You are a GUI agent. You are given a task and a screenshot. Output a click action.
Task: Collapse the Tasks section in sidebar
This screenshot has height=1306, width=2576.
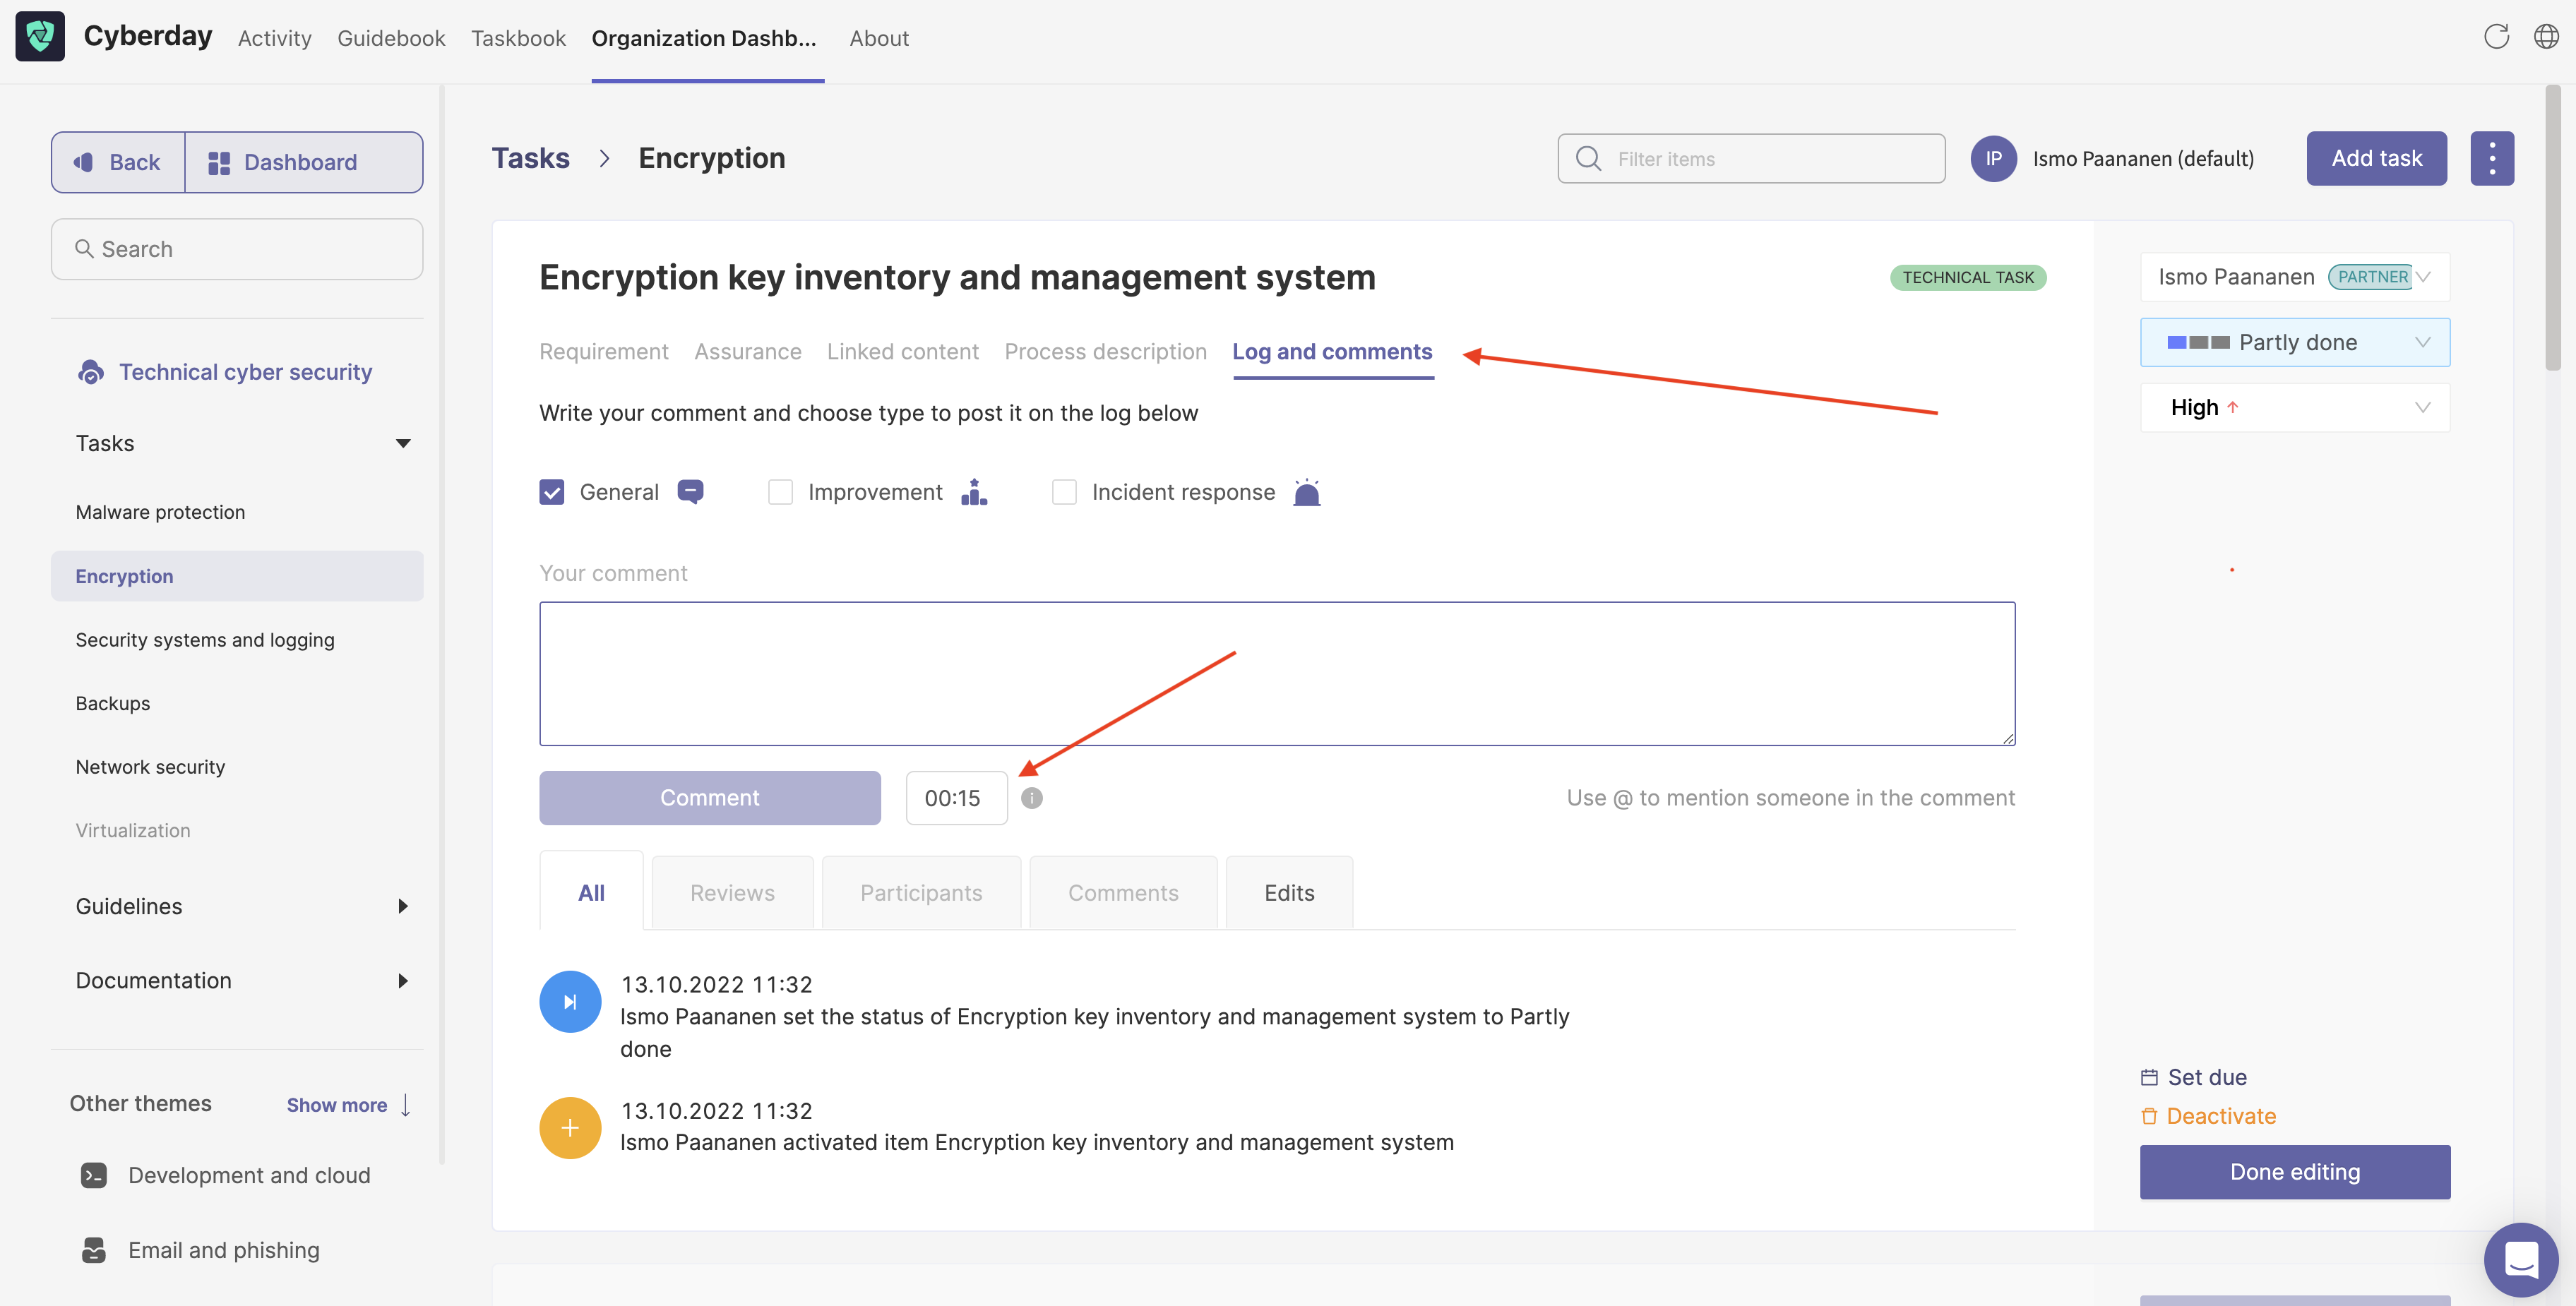403,443
